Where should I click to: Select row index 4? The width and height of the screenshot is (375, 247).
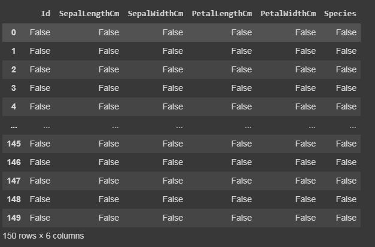point(14,106)
